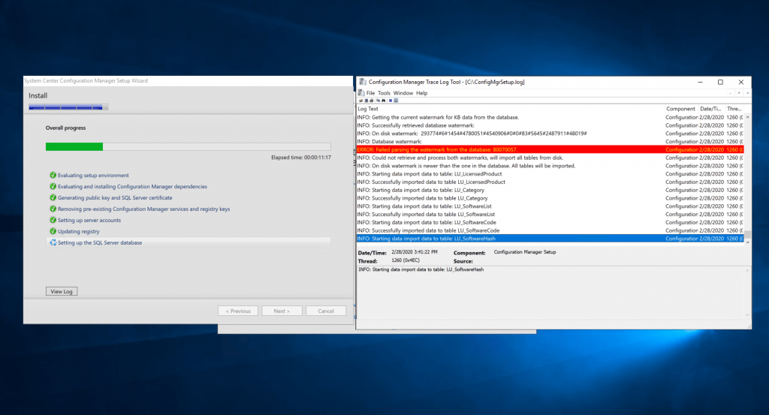Screen dimensions: 769x415
Task: Click the Cancel button in Setup Wizard
Action: tap(326, 311)
